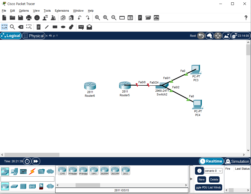Open the Edit menu
This screenshot has height=194, width=251.
click(x=12, y=11)
